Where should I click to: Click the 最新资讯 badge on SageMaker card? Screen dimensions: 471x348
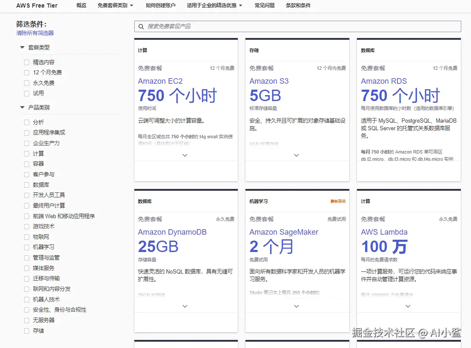[338, 201]
